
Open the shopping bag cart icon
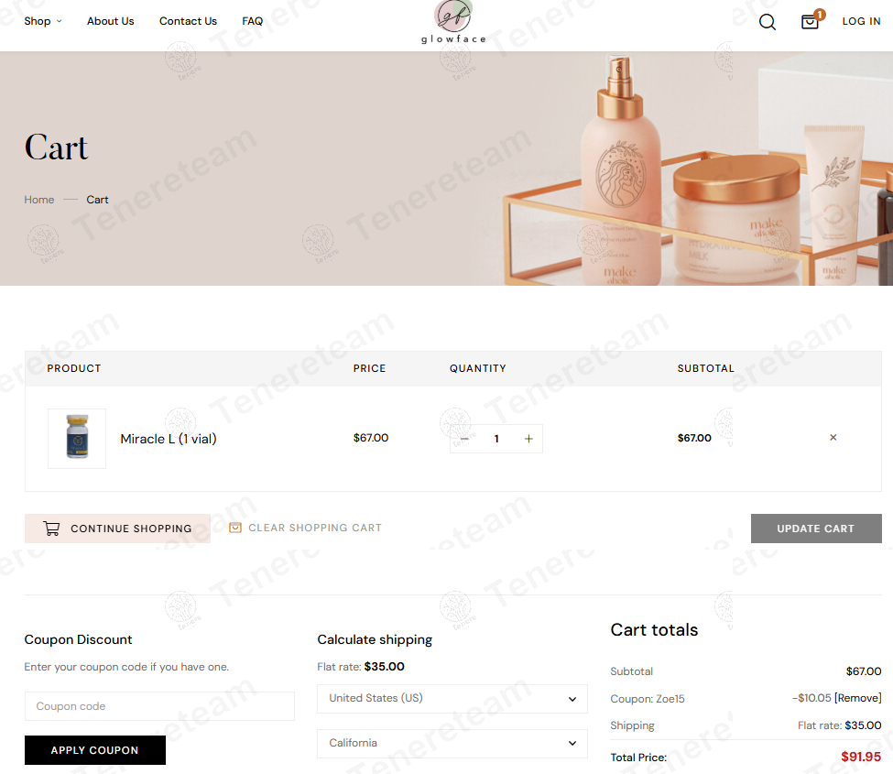pos(810,22)
